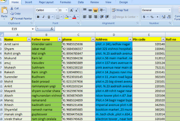Apply Accounting number format dollar icon
This screenshot has height=121, width=180.
click(144, 17)
